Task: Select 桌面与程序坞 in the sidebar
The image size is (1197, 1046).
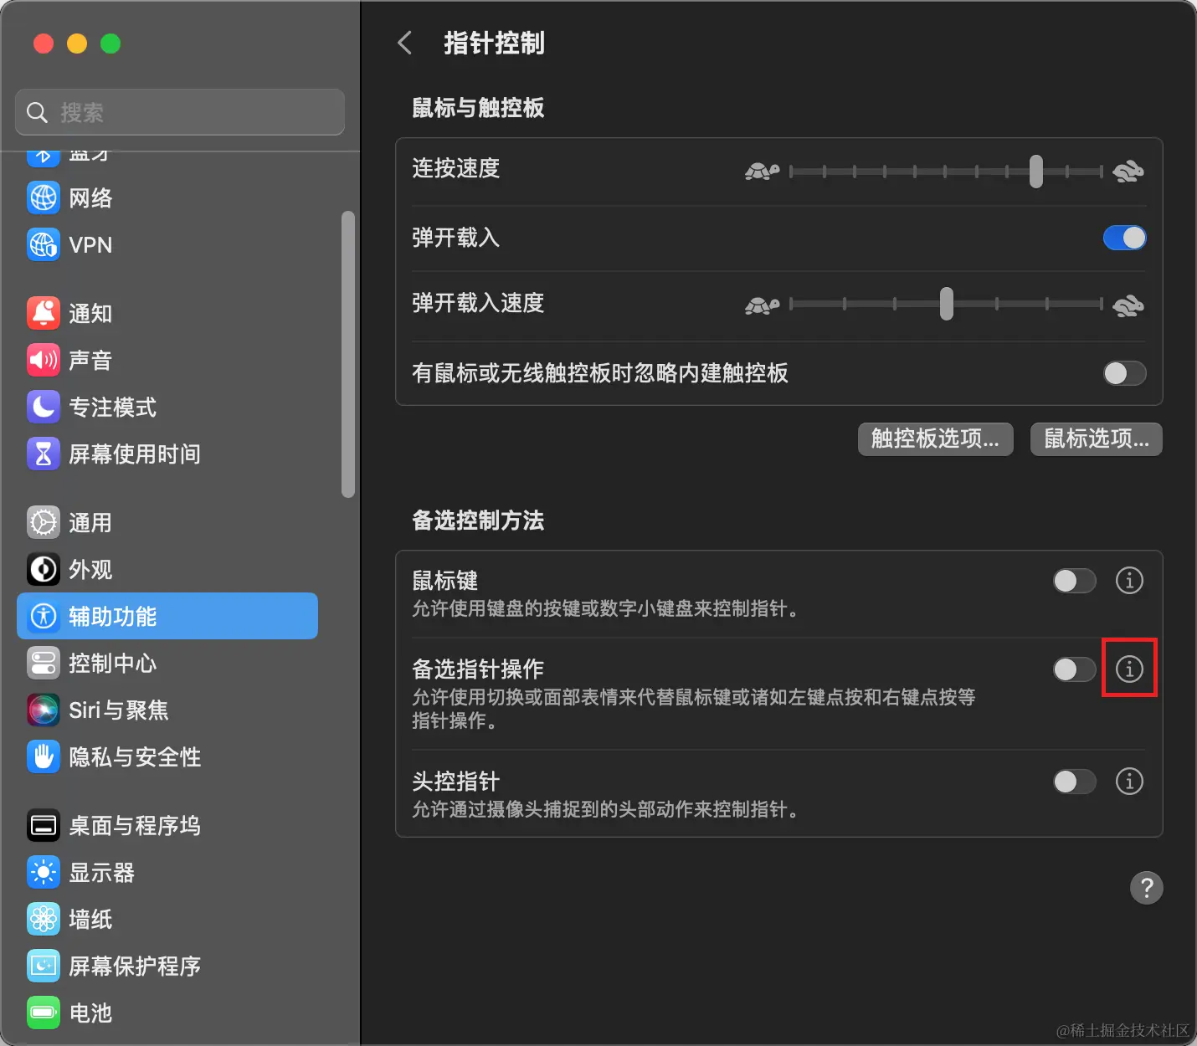Action: pos(167,826)
